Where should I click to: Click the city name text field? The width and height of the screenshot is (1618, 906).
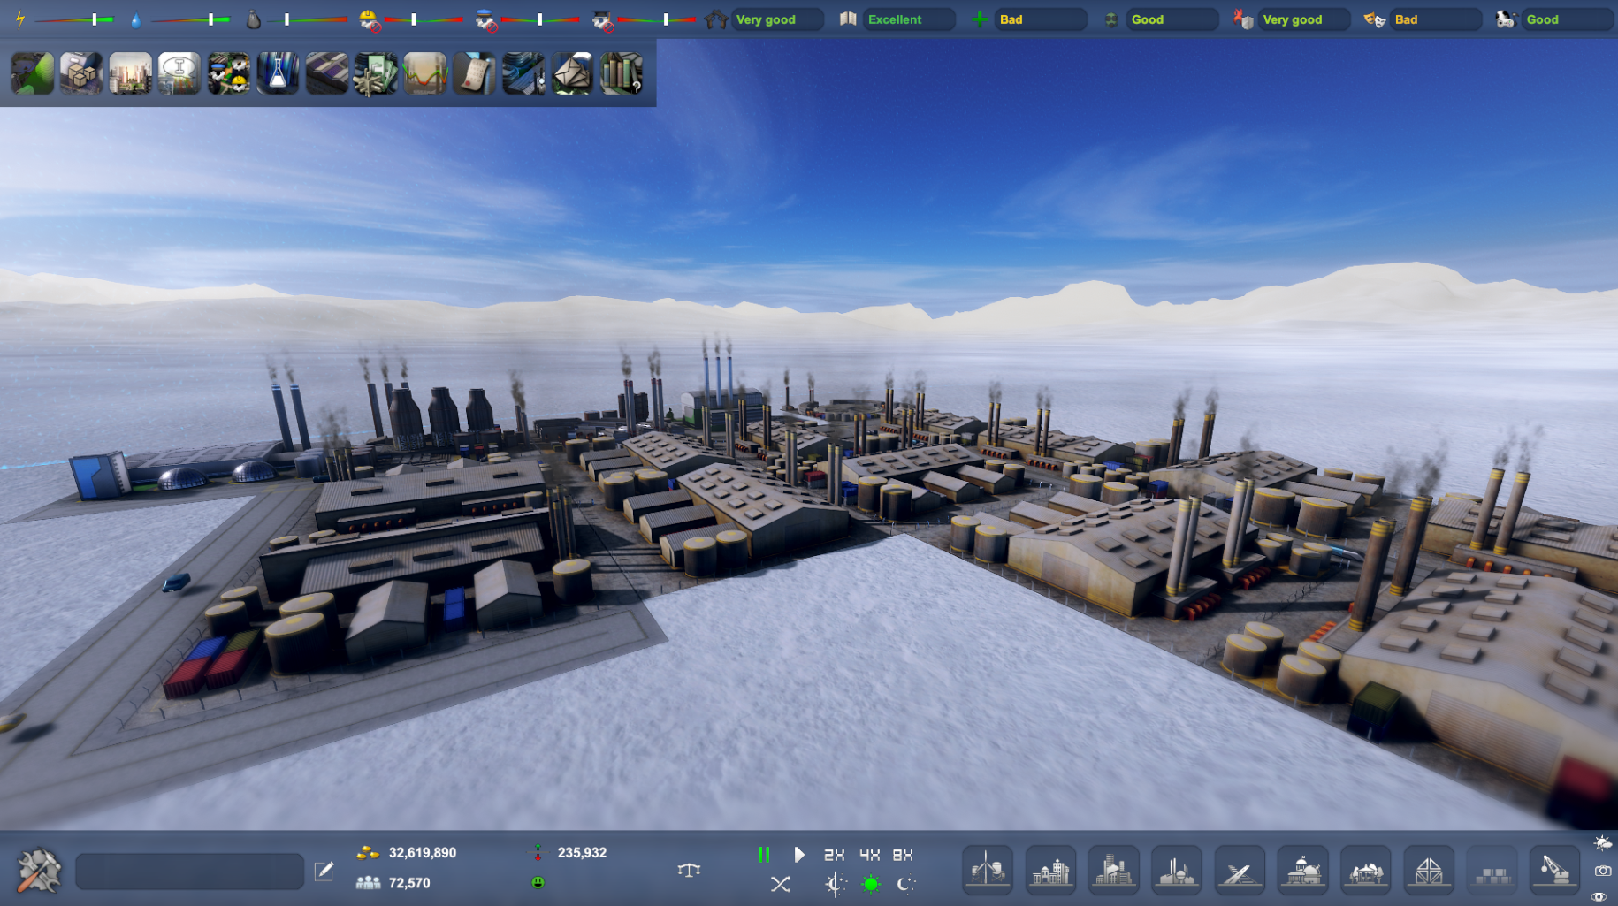coord(190,872)
